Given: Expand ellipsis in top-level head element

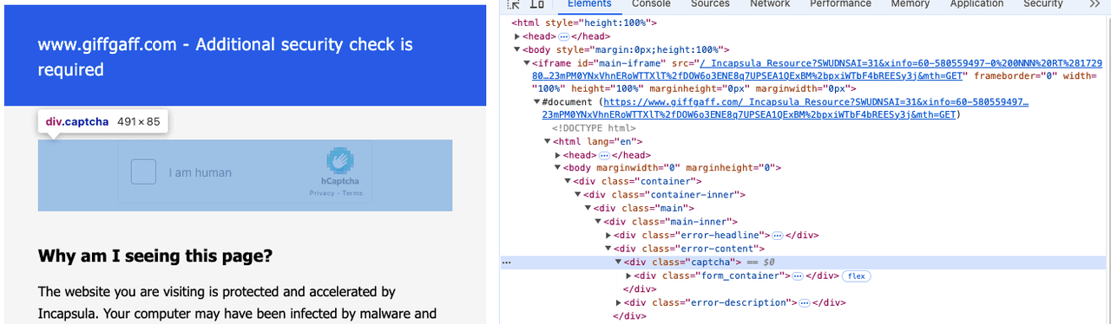Looking at the screenshot, I should 563,36.
